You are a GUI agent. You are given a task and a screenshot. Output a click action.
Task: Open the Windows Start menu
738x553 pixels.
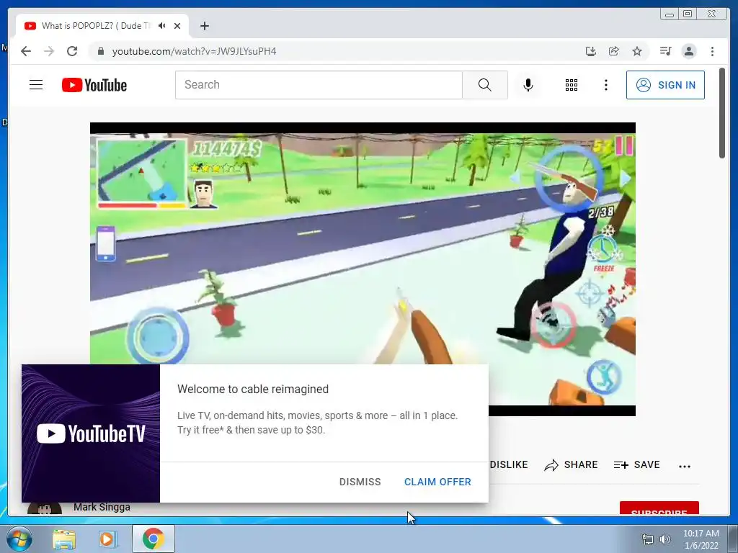pos(19,539)
